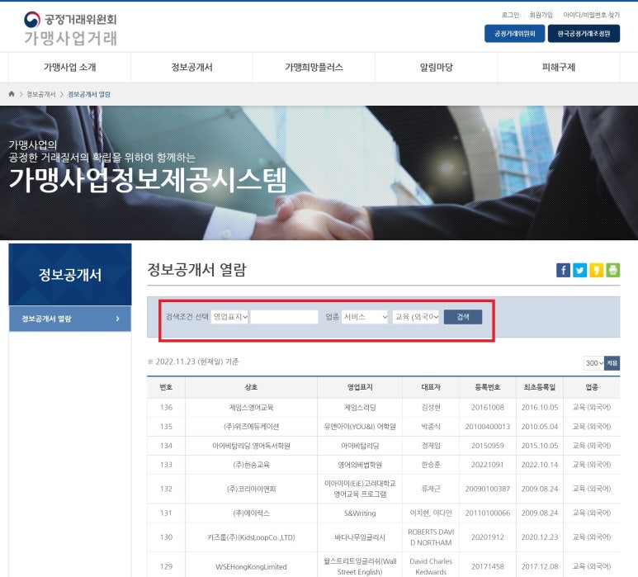
Task: Click 아이비탑리딩 영어독서학원 company name
Action: click(x=251, y=446)
